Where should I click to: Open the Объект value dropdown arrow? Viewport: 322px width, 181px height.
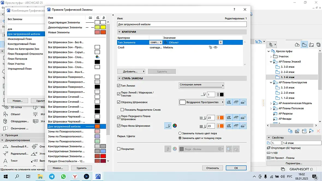click(221, 42)
